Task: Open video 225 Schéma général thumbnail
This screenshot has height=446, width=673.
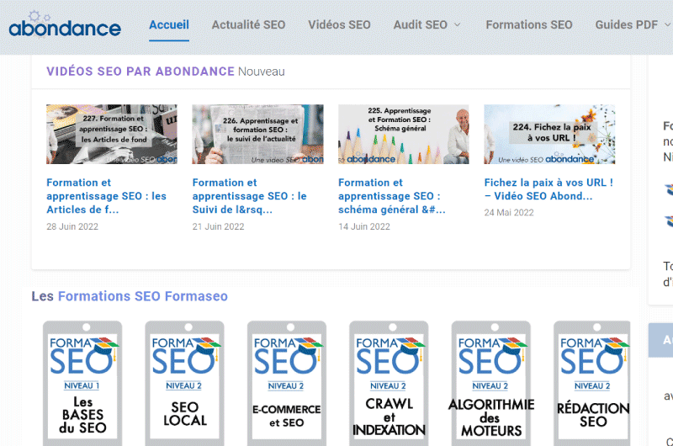Action: [404, 134]
